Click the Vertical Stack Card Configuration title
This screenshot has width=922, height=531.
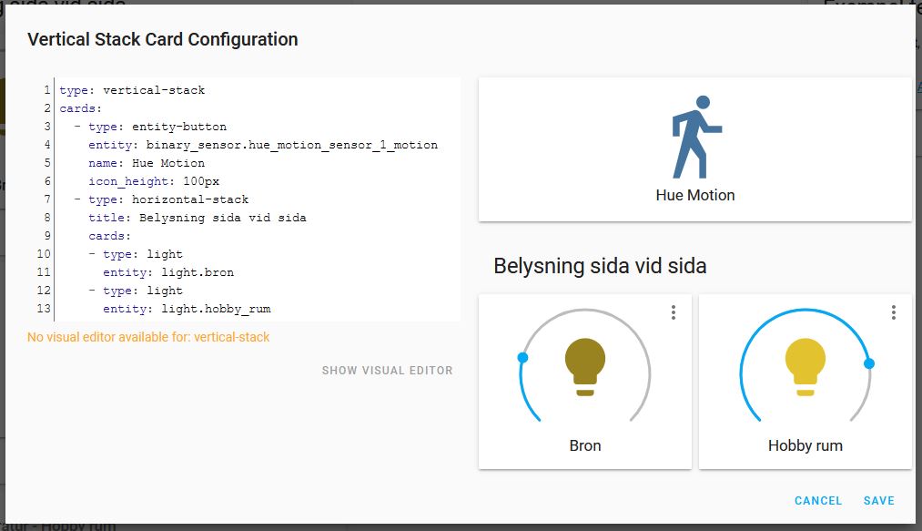(162, 39)
